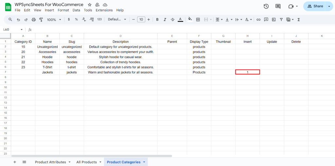This screenshot has height=166, width=335.
Task: Undo the last action
Action: [18, 20]
